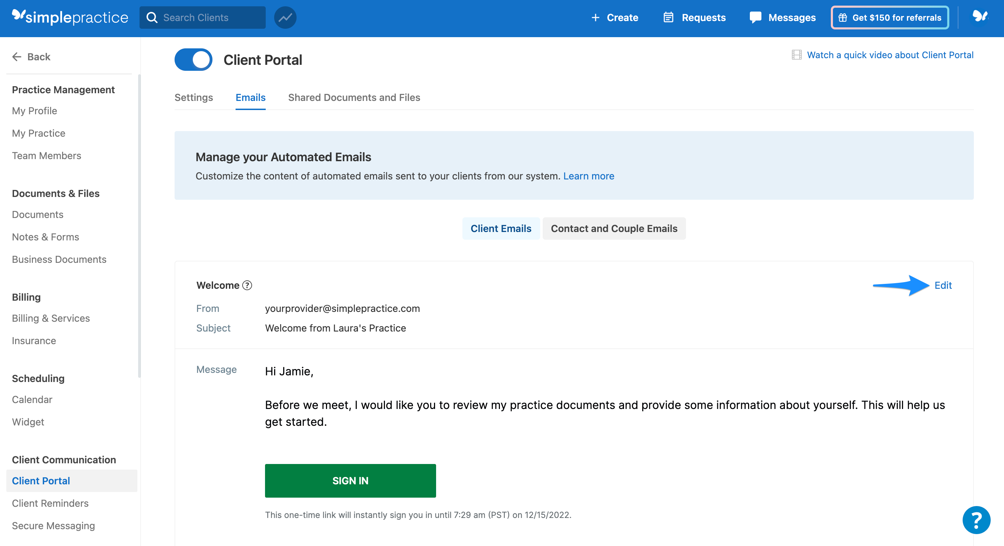Open Secure Messaging in the sidebar
The width and height of the screenshot is (1004, 546).
tap(53, 526)
